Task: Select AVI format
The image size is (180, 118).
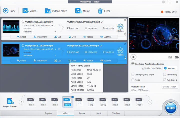Action: coord(79,102)
